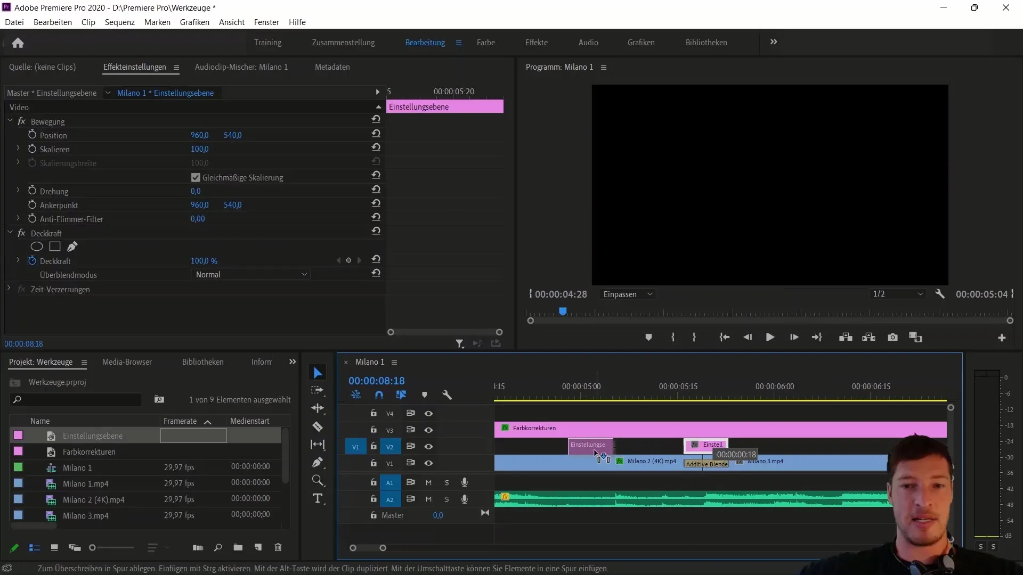1023x575 pixels.
Task: Play the sequence in Program monitor
Action: [770, 337]
